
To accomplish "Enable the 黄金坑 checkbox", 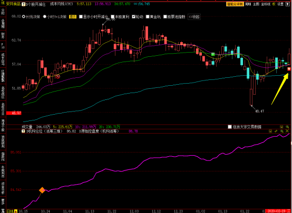I will pyautogui.click(x=148, y=17).
